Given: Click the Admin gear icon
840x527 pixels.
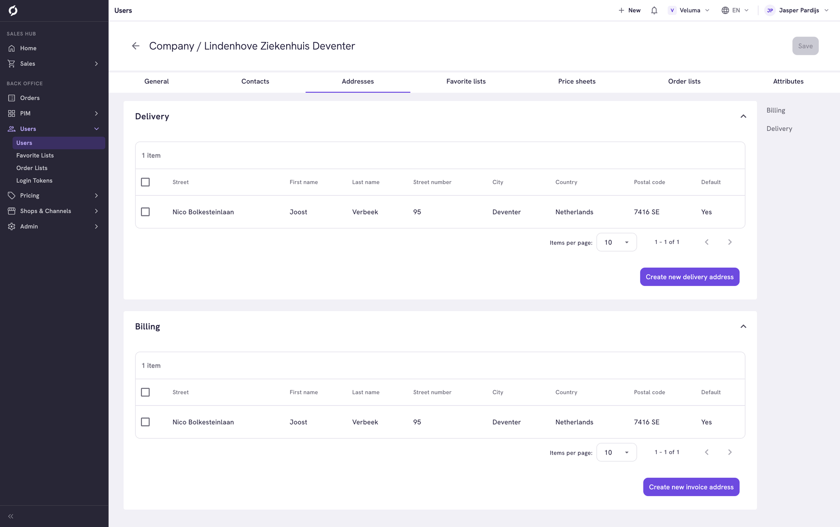Looking at the screenshot, I should pos(12,227).
